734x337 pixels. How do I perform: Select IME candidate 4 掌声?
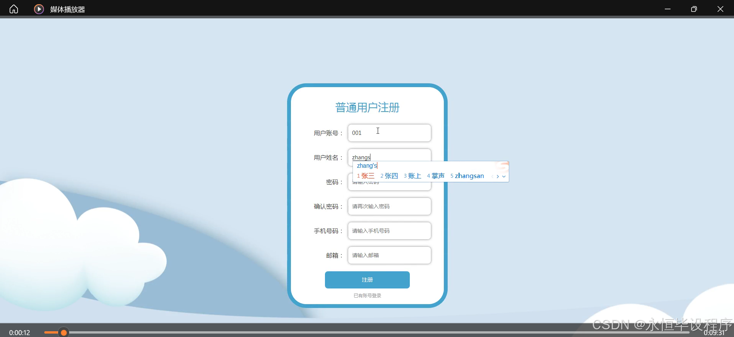point(436,176)
